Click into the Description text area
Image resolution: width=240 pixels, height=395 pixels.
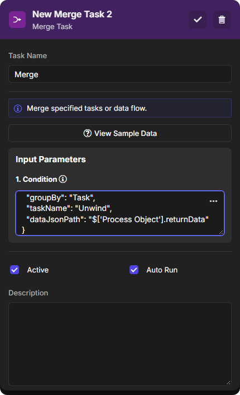pyautogui.click(x=120, y=344)
